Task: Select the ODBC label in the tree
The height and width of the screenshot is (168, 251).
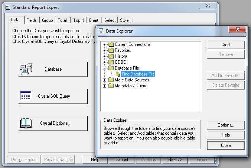Action: (x=120, y=62)
